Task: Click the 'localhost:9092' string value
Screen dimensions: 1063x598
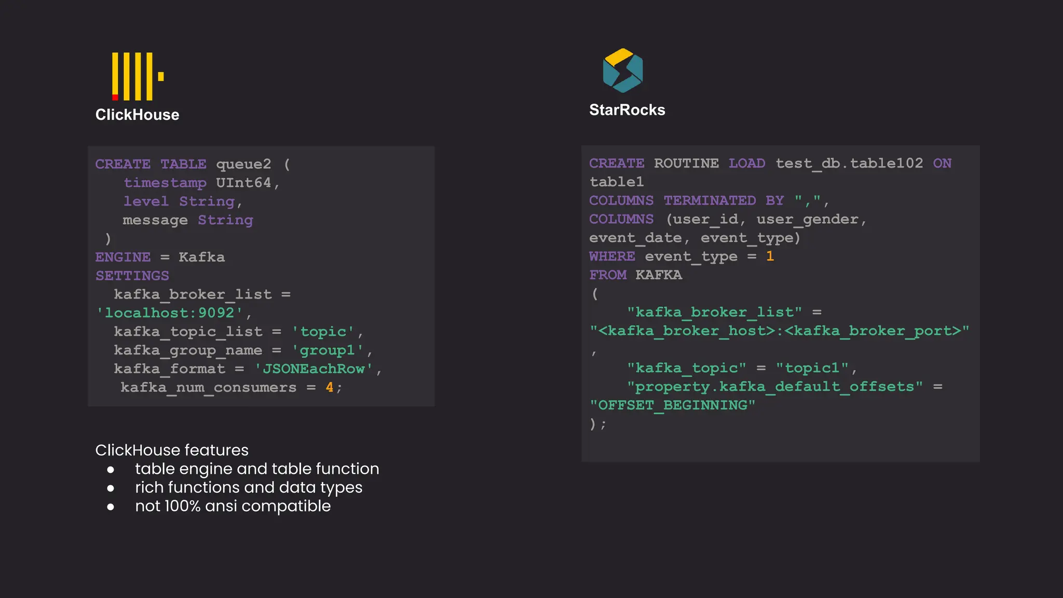Action: point(169,313)
